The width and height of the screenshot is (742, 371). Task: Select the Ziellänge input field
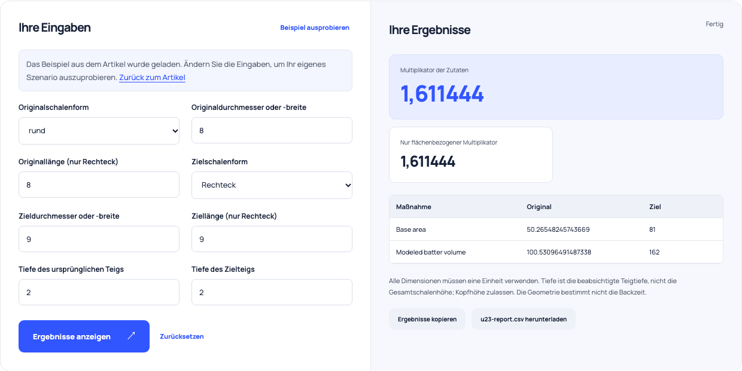tap(272, 239)
